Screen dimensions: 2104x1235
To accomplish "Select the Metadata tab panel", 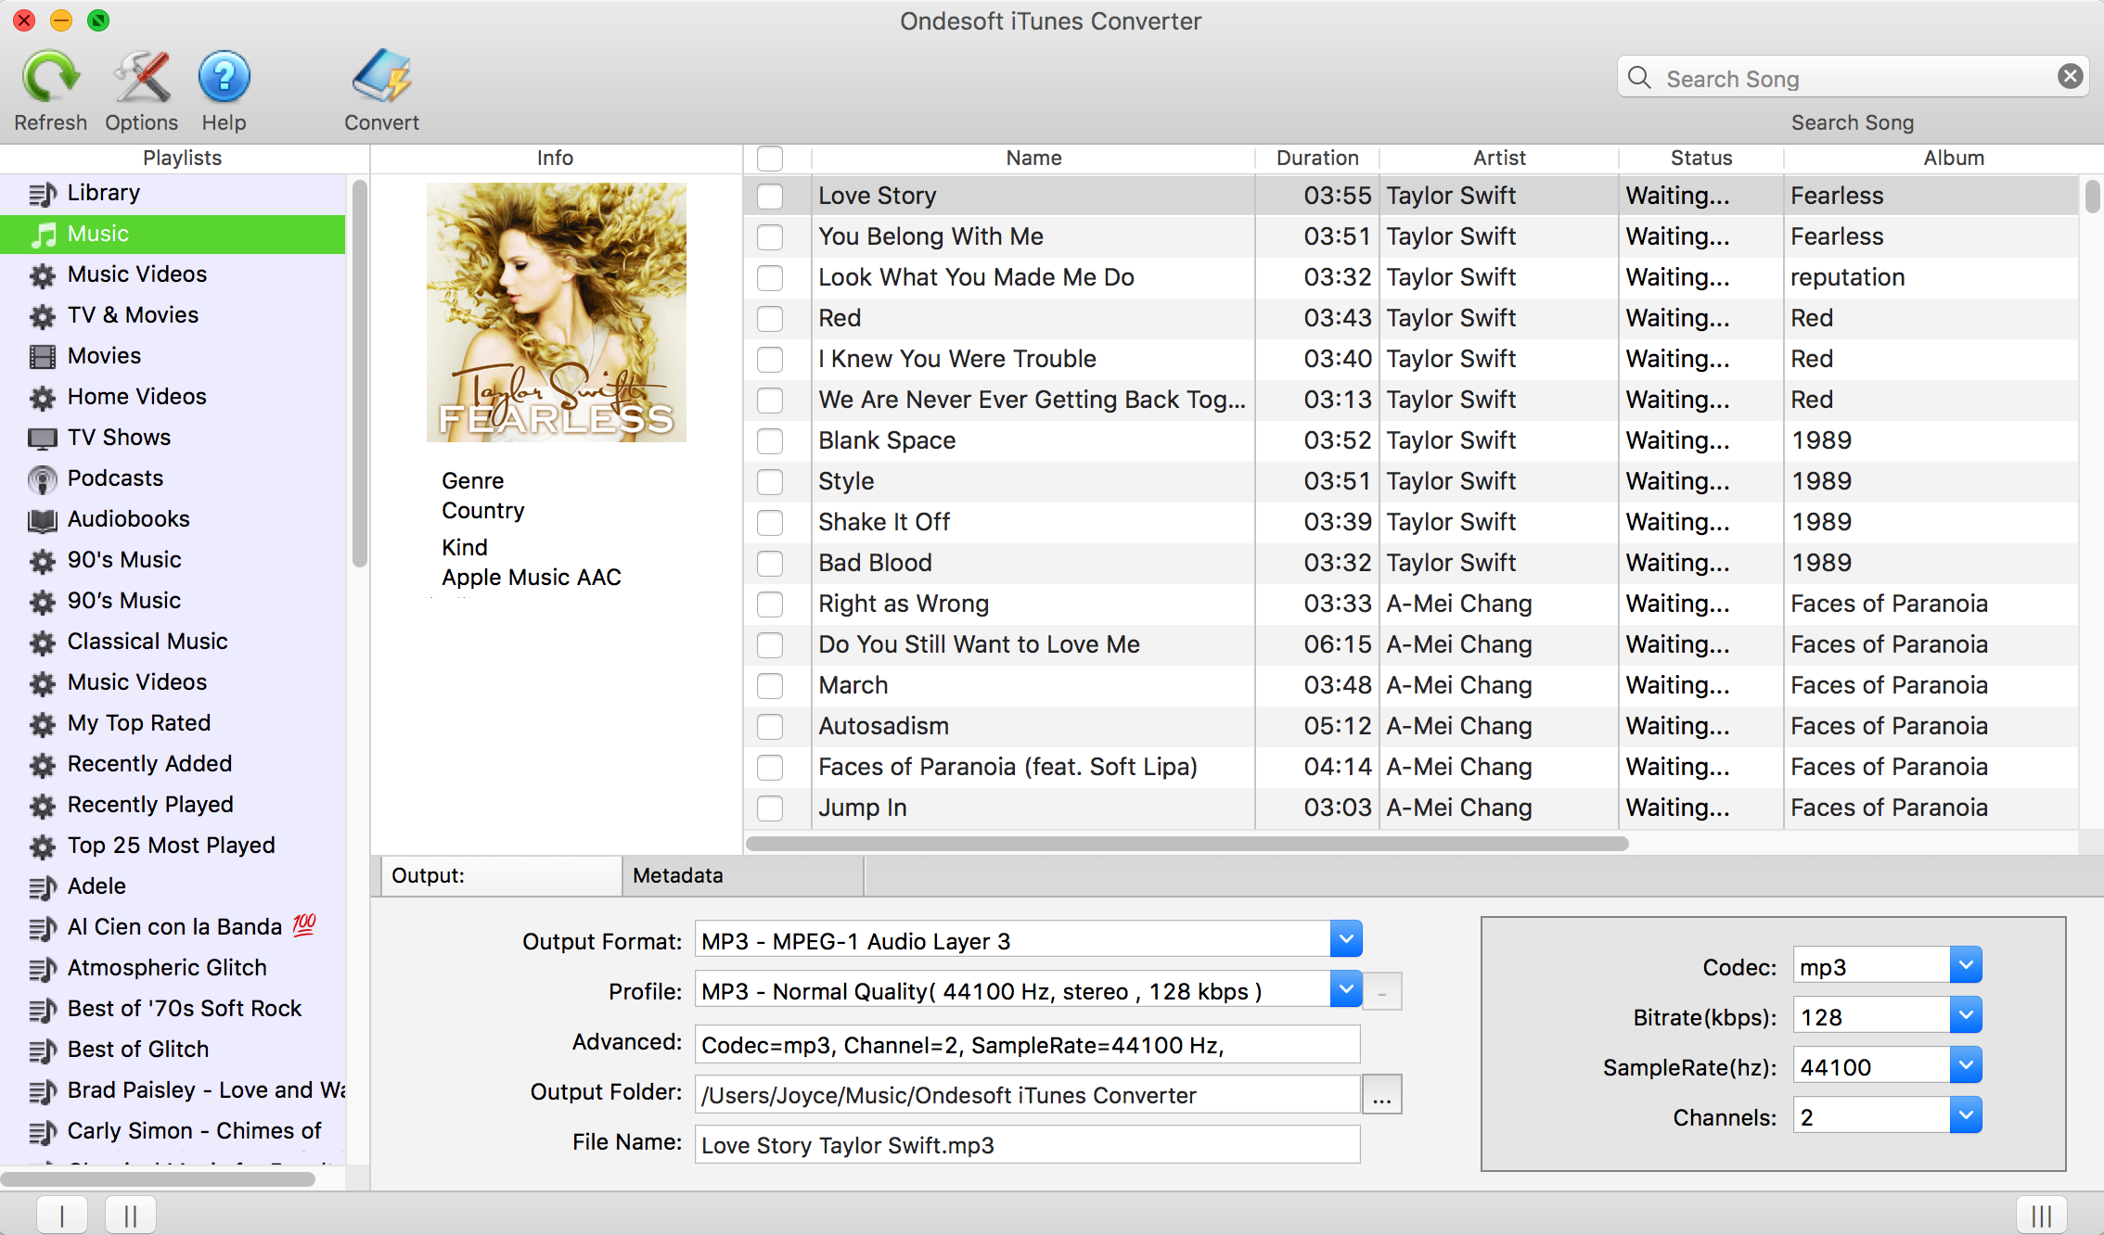I will (x=678, y=875).
